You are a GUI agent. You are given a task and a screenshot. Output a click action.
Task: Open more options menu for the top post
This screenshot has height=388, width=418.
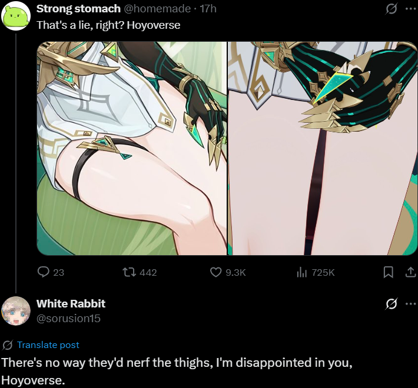410,9
